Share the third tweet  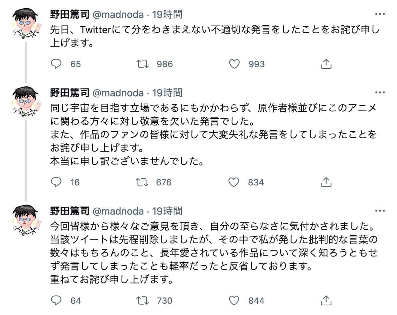coord(326,300)
